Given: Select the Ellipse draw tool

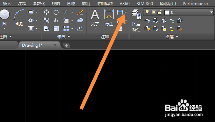Looking at the screenshot, I should [x=31, y=20].
